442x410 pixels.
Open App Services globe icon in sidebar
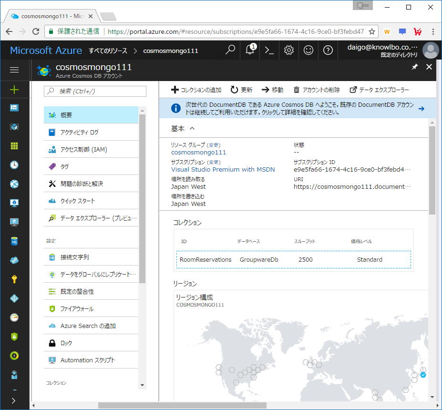click(14, 184)
